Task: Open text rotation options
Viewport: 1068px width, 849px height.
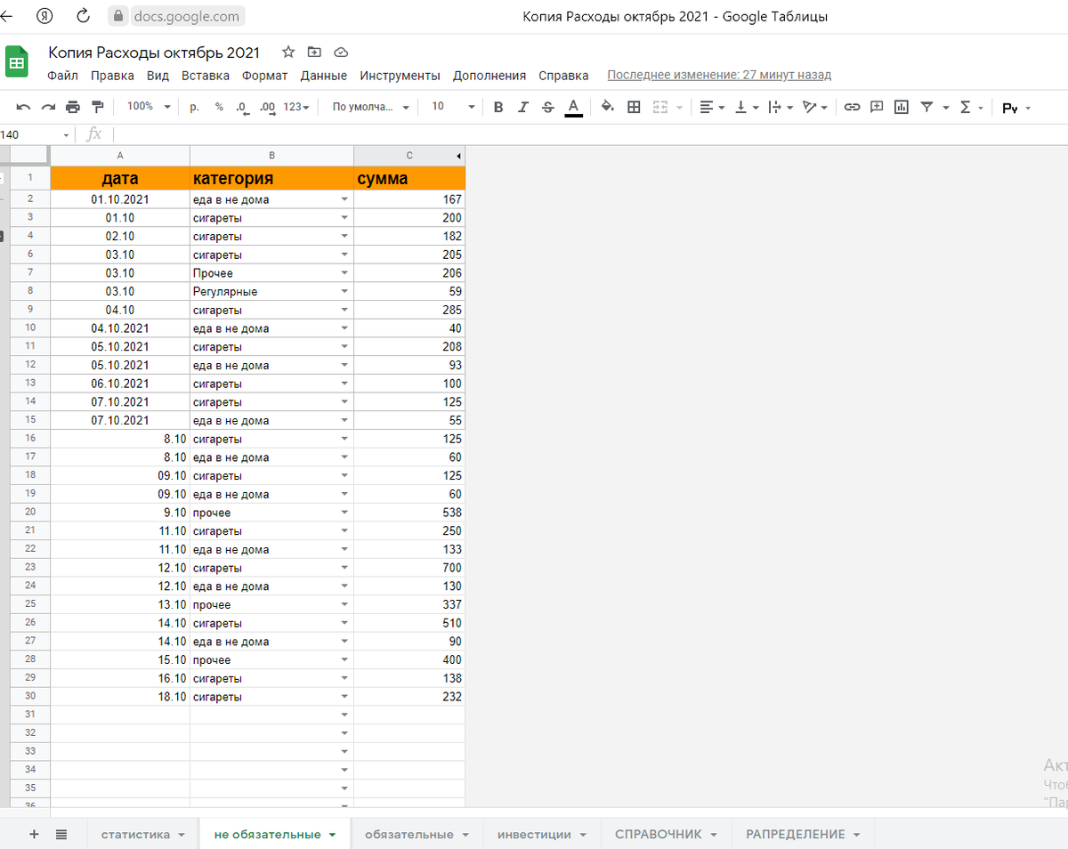Action: (x=814, y=107)
